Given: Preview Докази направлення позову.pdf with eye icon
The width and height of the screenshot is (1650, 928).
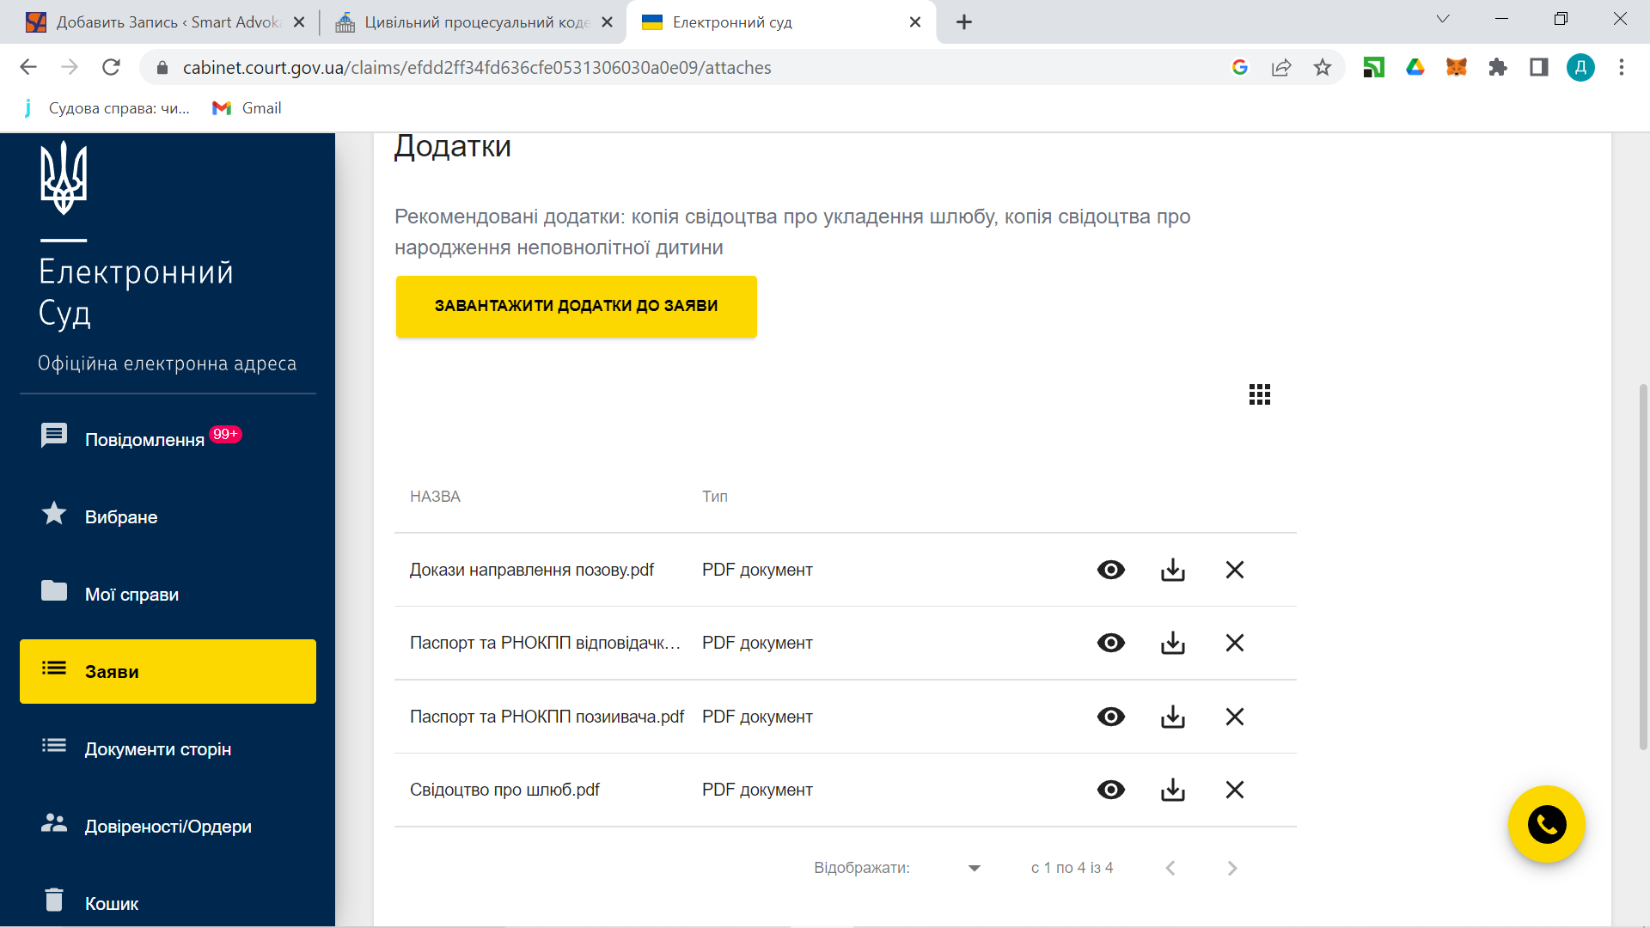Looking at the screenshot, I should click(x=1110, y=570).
